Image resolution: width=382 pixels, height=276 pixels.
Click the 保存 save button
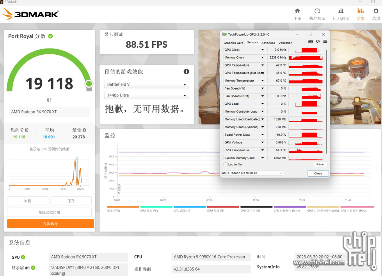tap(71, 201)
